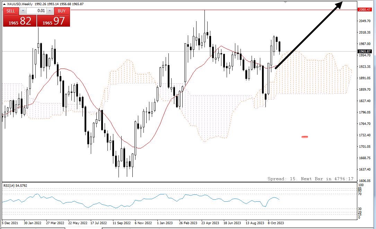Click the 1827.40 price scale label

pyautogui.click(x=365, y=101)
